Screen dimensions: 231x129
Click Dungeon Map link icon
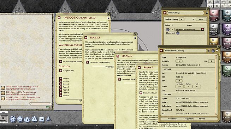click(x=60, y=70)
